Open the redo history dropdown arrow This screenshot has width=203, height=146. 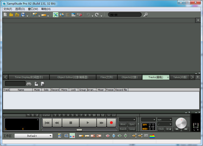point(101,16)
